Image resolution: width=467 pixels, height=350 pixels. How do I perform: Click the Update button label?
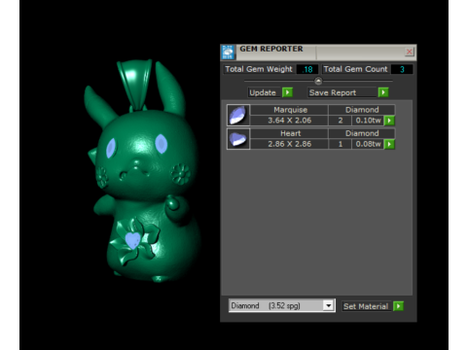(x=263, y=92)
